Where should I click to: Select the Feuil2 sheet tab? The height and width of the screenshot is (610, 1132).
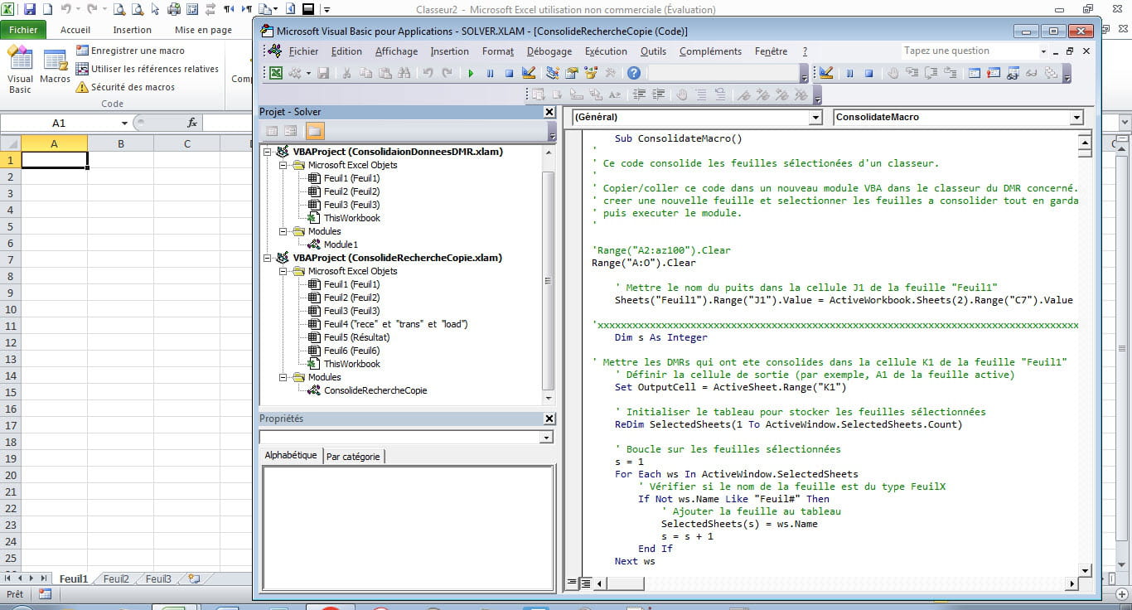(116, 579)
